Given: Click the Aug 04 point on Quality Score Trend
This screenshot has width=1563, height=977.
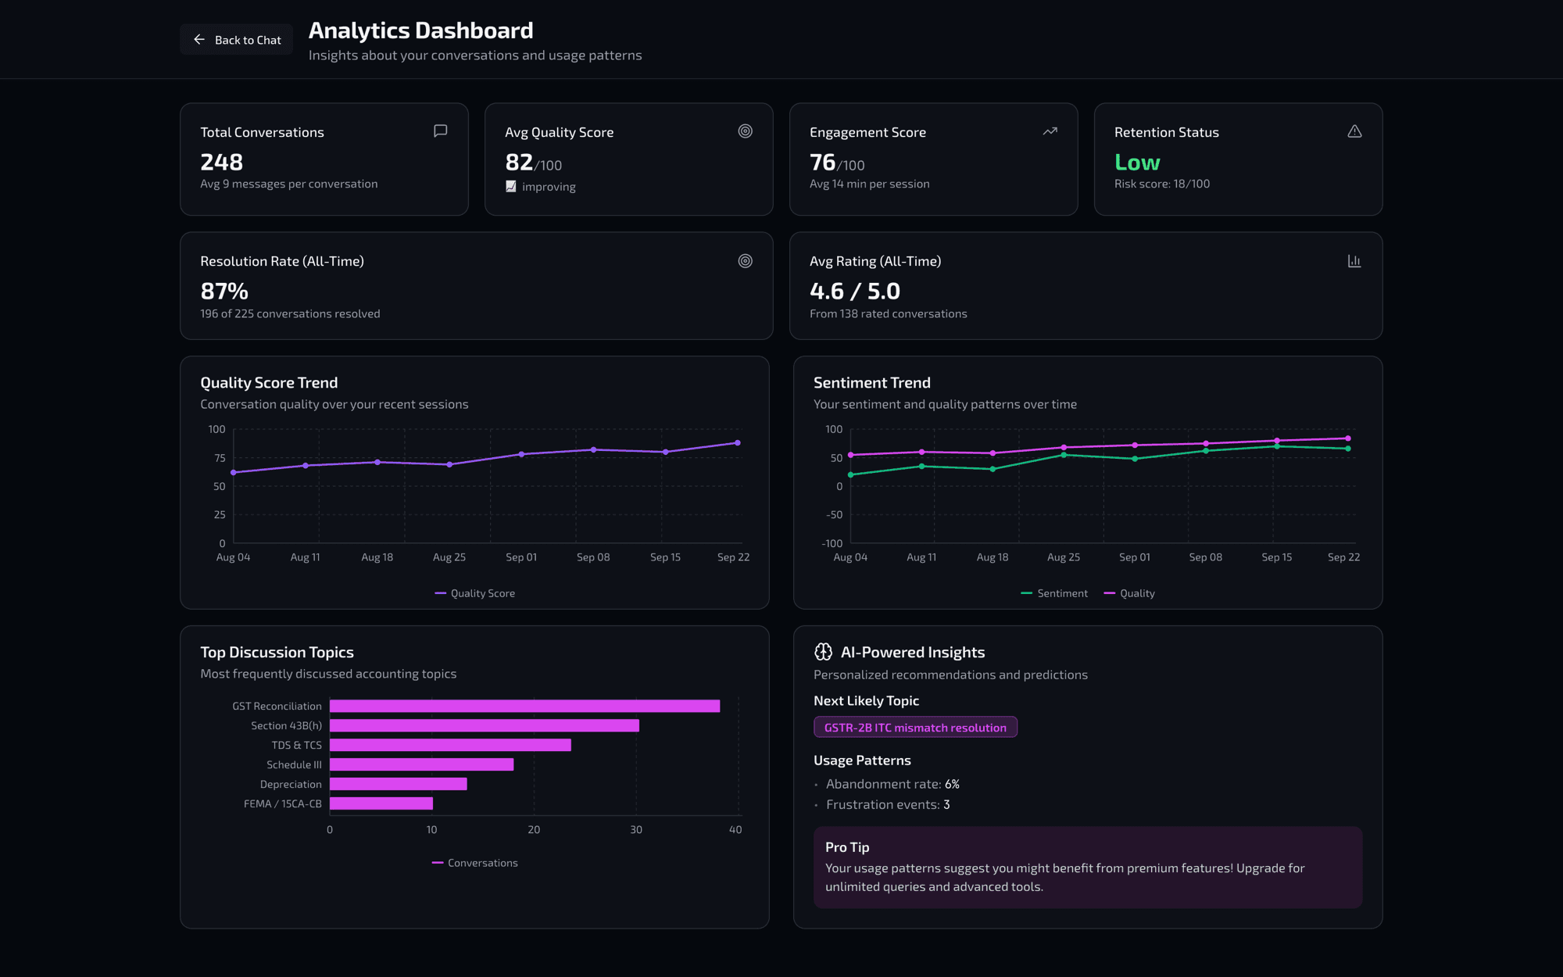Looking at the screenshot, I should [x=234, y=472].
